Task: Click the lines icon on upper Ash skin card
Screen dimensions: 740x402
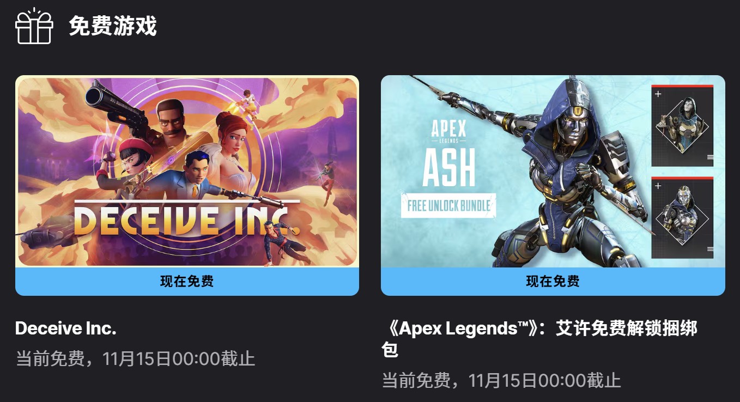Action: [x=710, y=157]
